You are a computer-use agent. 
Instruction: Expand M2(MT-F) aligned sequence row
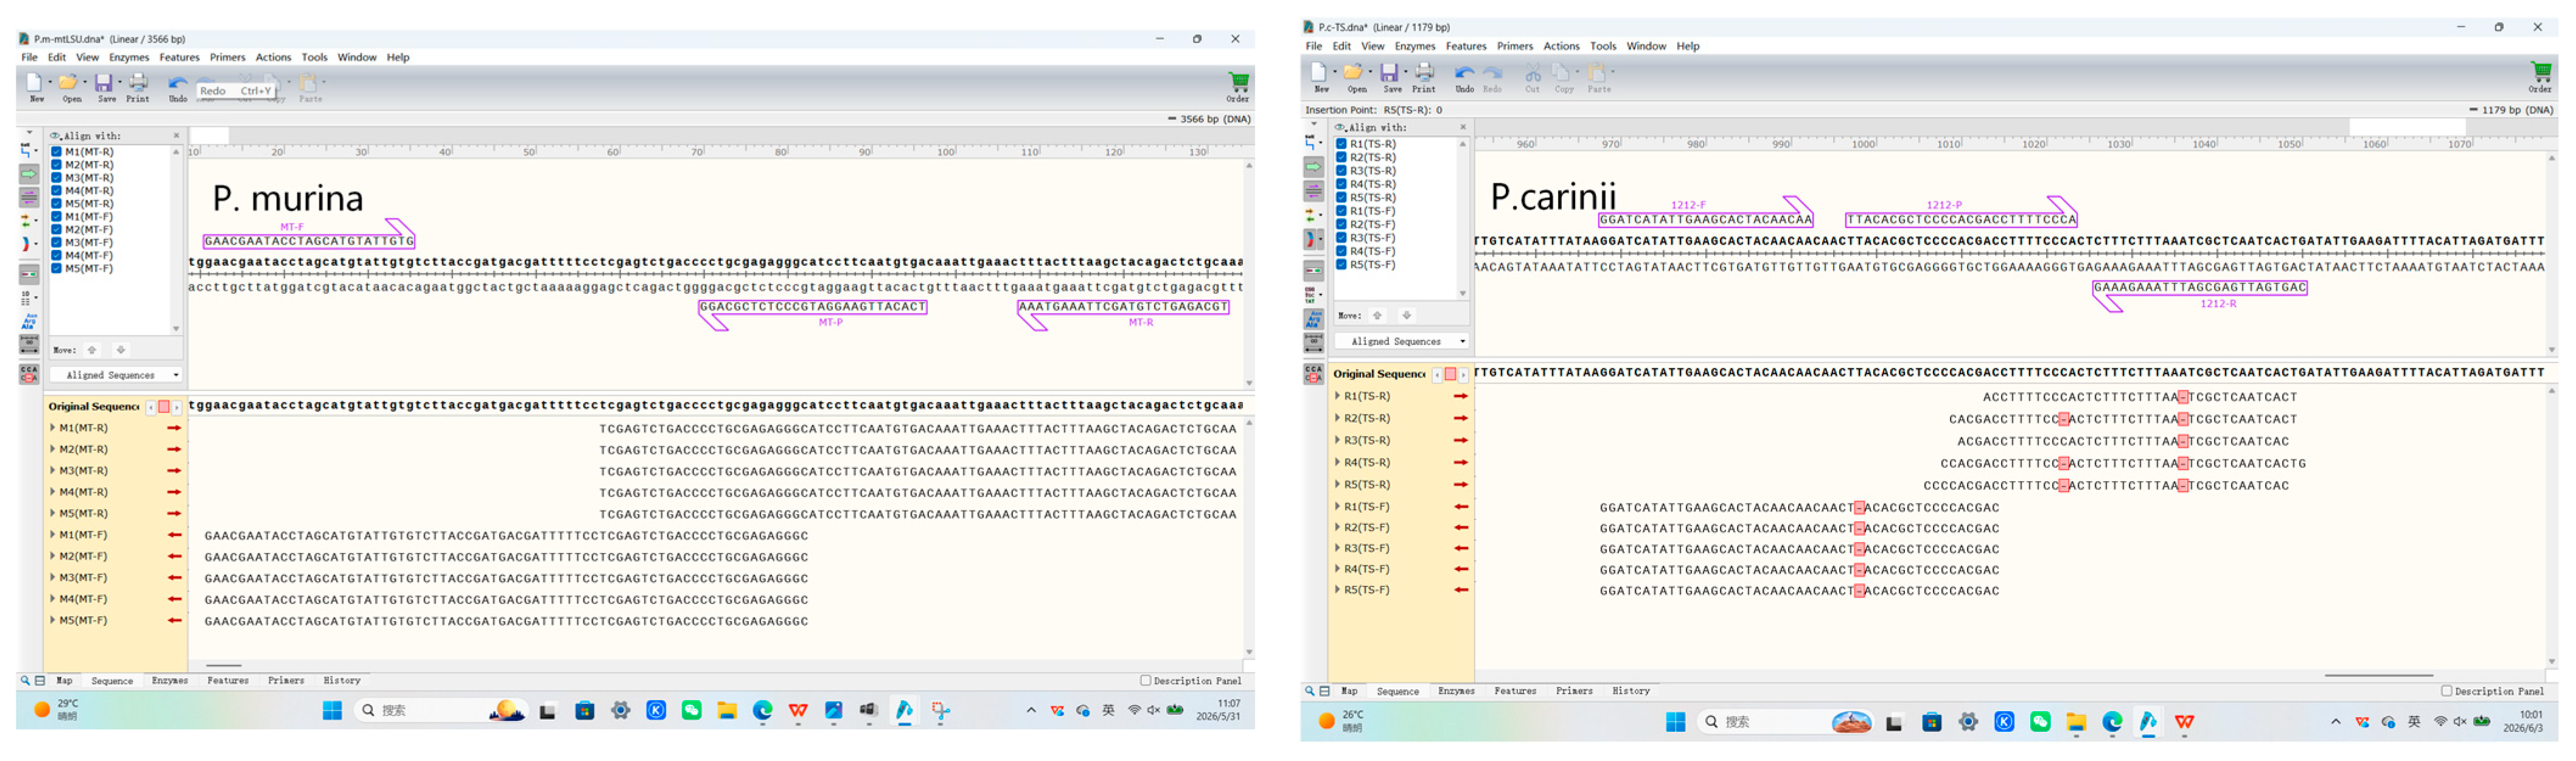[x=53, y=556]
